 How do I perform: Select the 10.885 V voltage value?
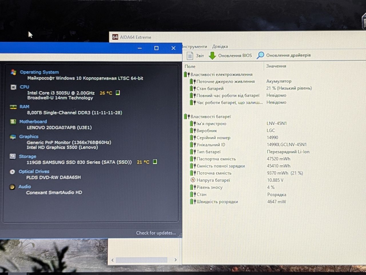click(275, 180)
